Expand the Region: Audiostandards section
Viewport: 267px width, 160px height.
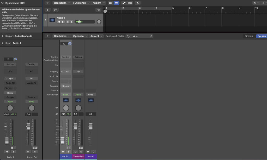(2, 36)
